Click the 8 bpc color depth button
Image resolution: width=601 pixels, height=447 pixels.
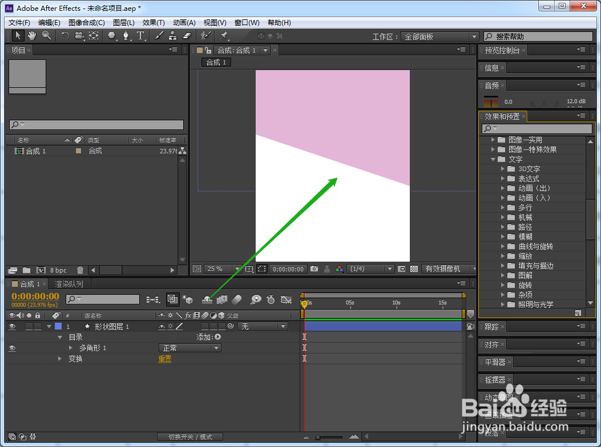tap(58, 270)
